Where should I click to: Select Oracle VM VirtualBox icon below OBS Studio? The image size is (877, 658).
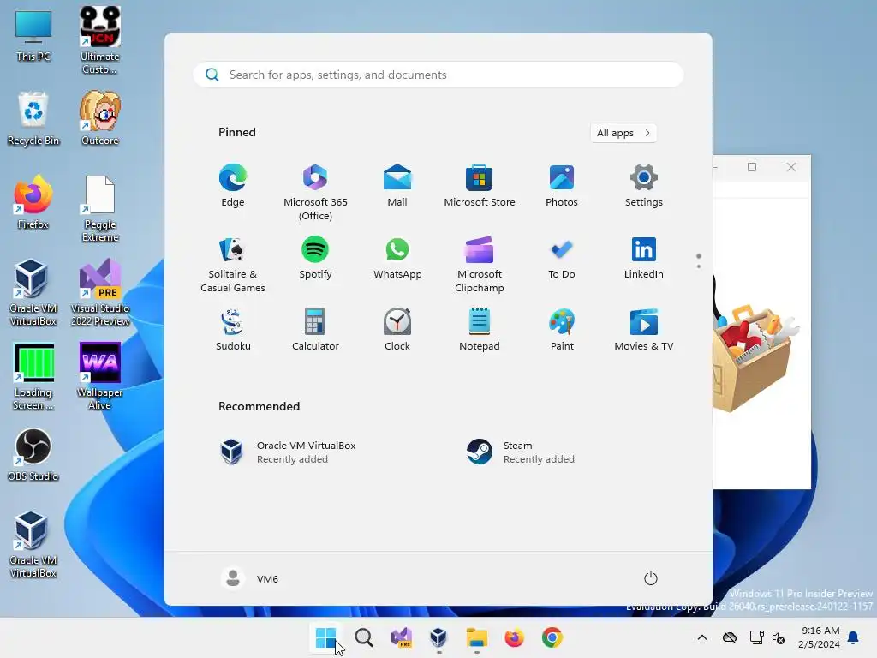pos(33,545)
